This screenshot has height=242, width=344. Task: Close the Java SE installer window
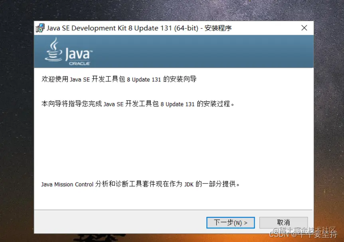tap(304, 28)
